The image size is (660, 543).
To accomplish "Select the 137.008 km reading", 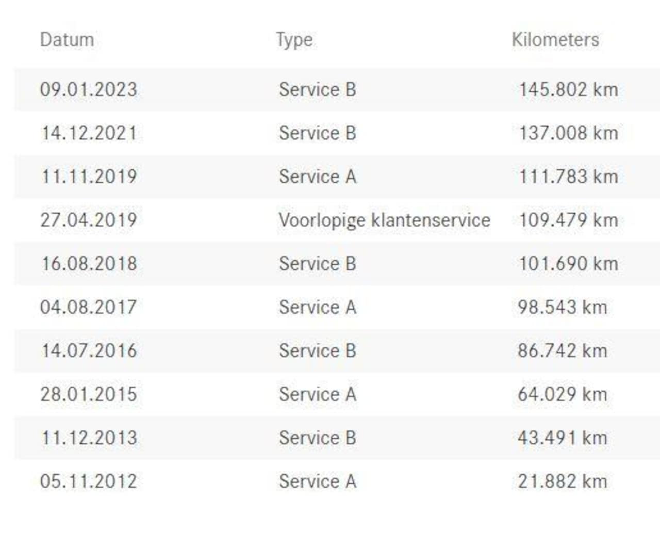I will 568,133.
